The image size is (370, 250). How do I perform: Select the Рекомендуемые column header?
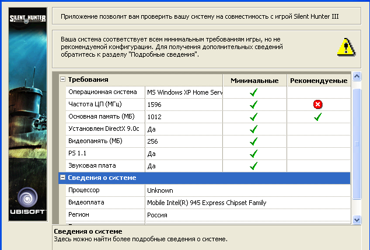point(319,81)
